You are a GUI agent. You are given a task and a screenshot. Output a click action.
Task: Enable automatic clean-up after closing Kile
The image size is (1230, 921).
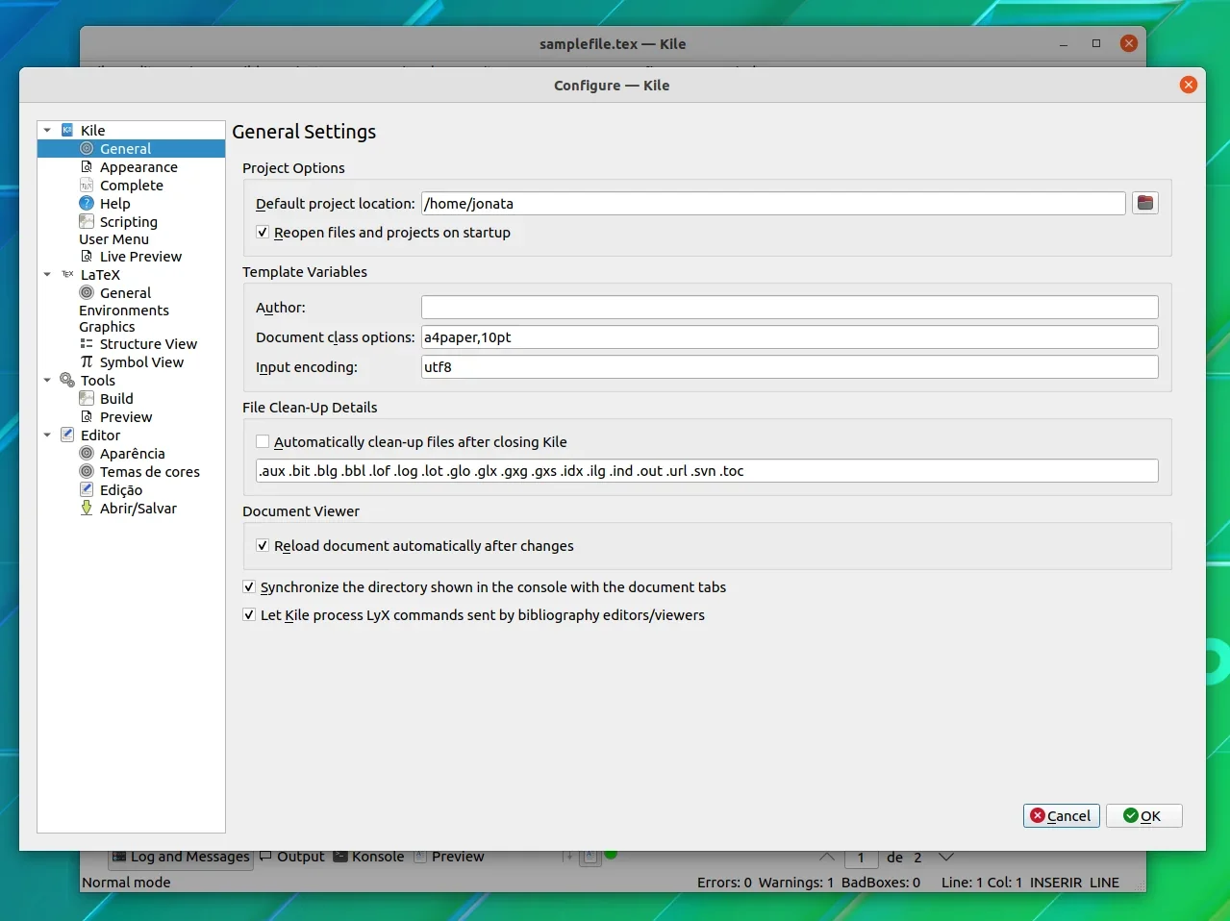(263, 442)
